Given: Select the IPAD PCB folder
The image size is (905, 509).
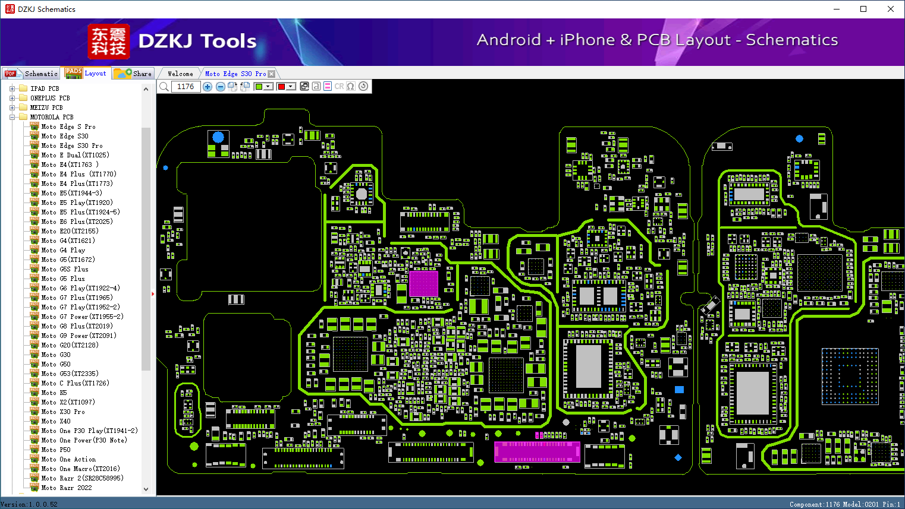Looking at the screenshot, I should [x=45, y=88].
